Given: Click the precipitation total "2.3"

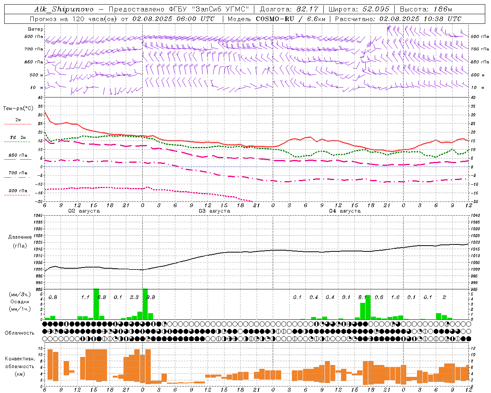Looking at the screenshot, I should (x=134, y=297).
